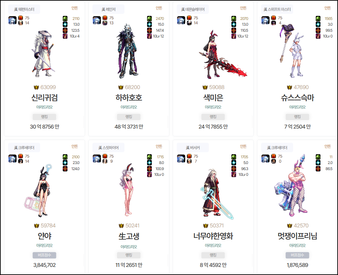This screenshot has width=338, height=275.
Task: Select the 랭킹 button under 하하호호
Action: point(129,117)
